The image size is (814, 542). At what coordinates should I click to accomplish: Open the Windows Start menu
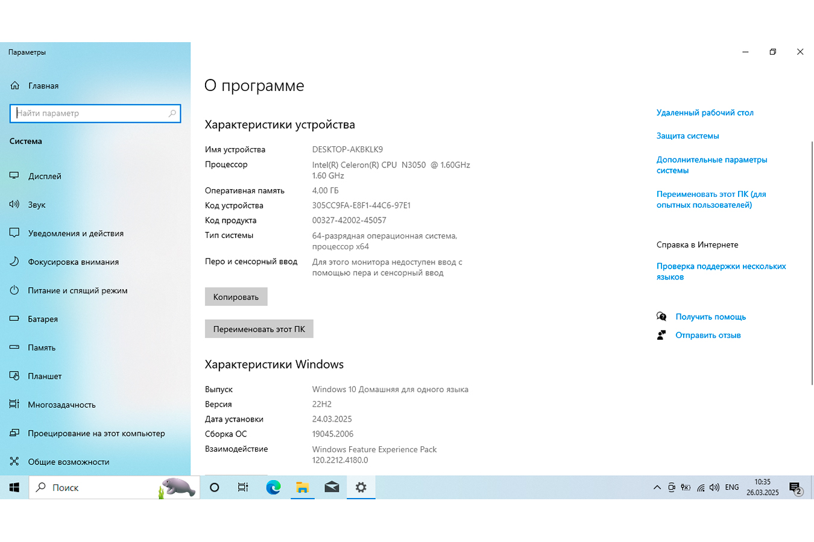click(x=14, y=487)
